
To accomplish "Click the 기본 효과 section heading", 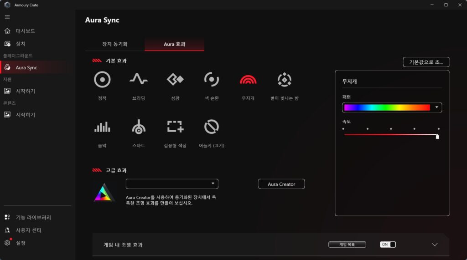I will pyautogui.click(x=116, y=61).
